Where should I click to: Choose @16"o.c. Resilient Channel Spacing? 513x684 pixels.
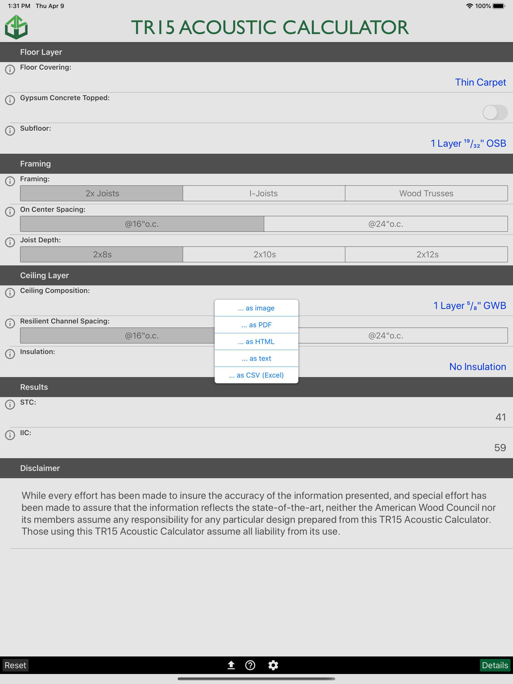[117, 335]
